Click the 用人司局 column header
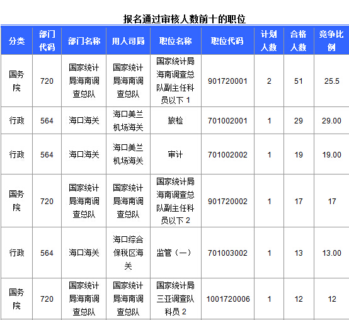349x320 pixels. (129, 41)
